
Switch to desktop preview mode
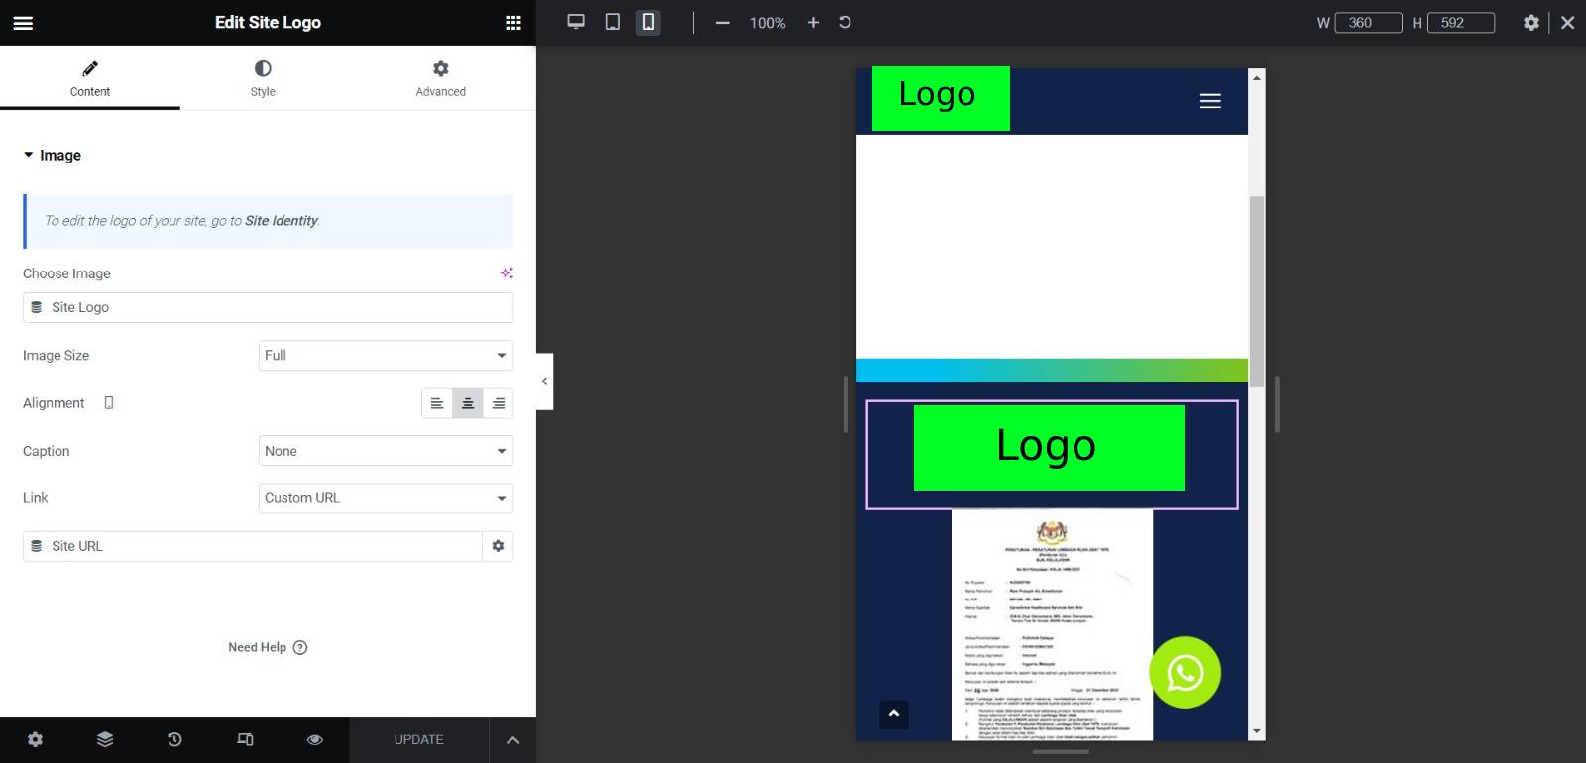point(576,22)
